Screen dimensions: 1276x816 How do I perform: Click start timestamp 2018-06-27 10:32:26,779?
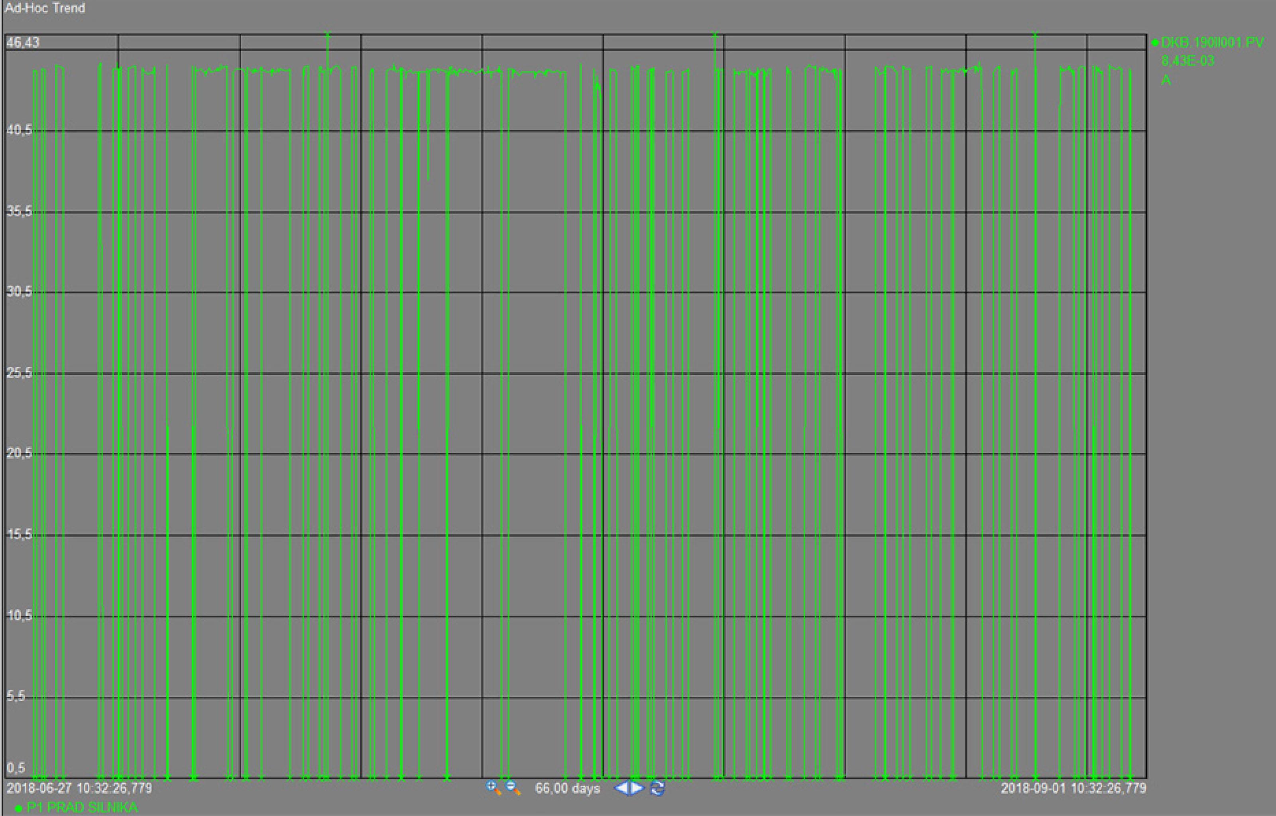point(79,788)
